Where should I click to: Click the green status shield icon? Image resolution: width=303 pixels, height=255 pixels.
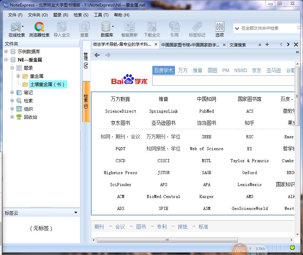pyautogui.click(x=292, y=247)
